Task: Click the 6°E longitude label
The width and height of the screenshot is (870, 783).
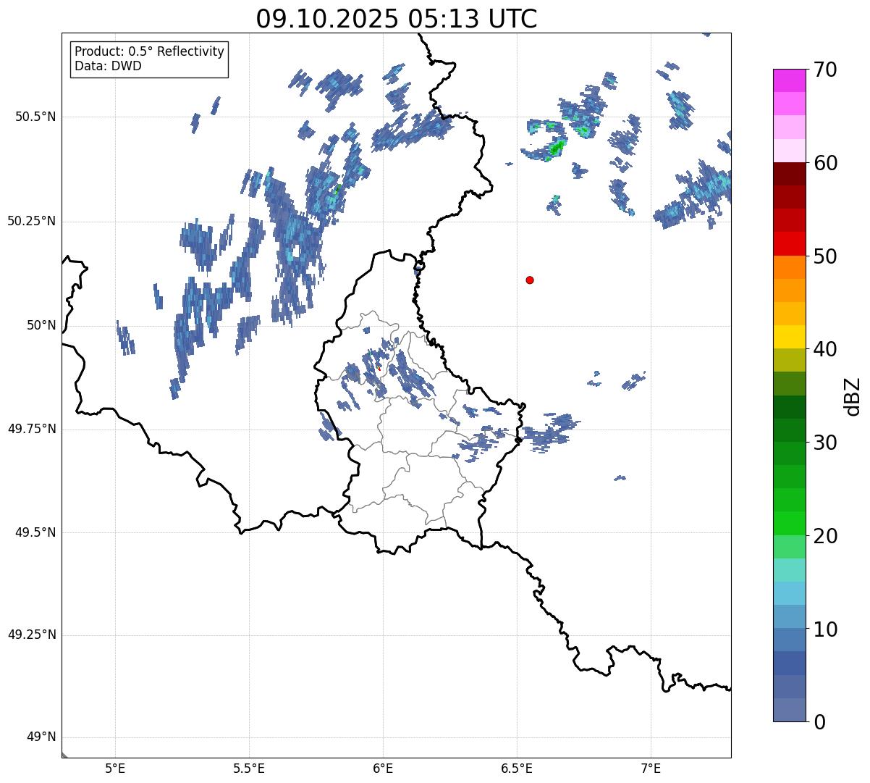Action: pyautogui.click(x=383, y=769)
